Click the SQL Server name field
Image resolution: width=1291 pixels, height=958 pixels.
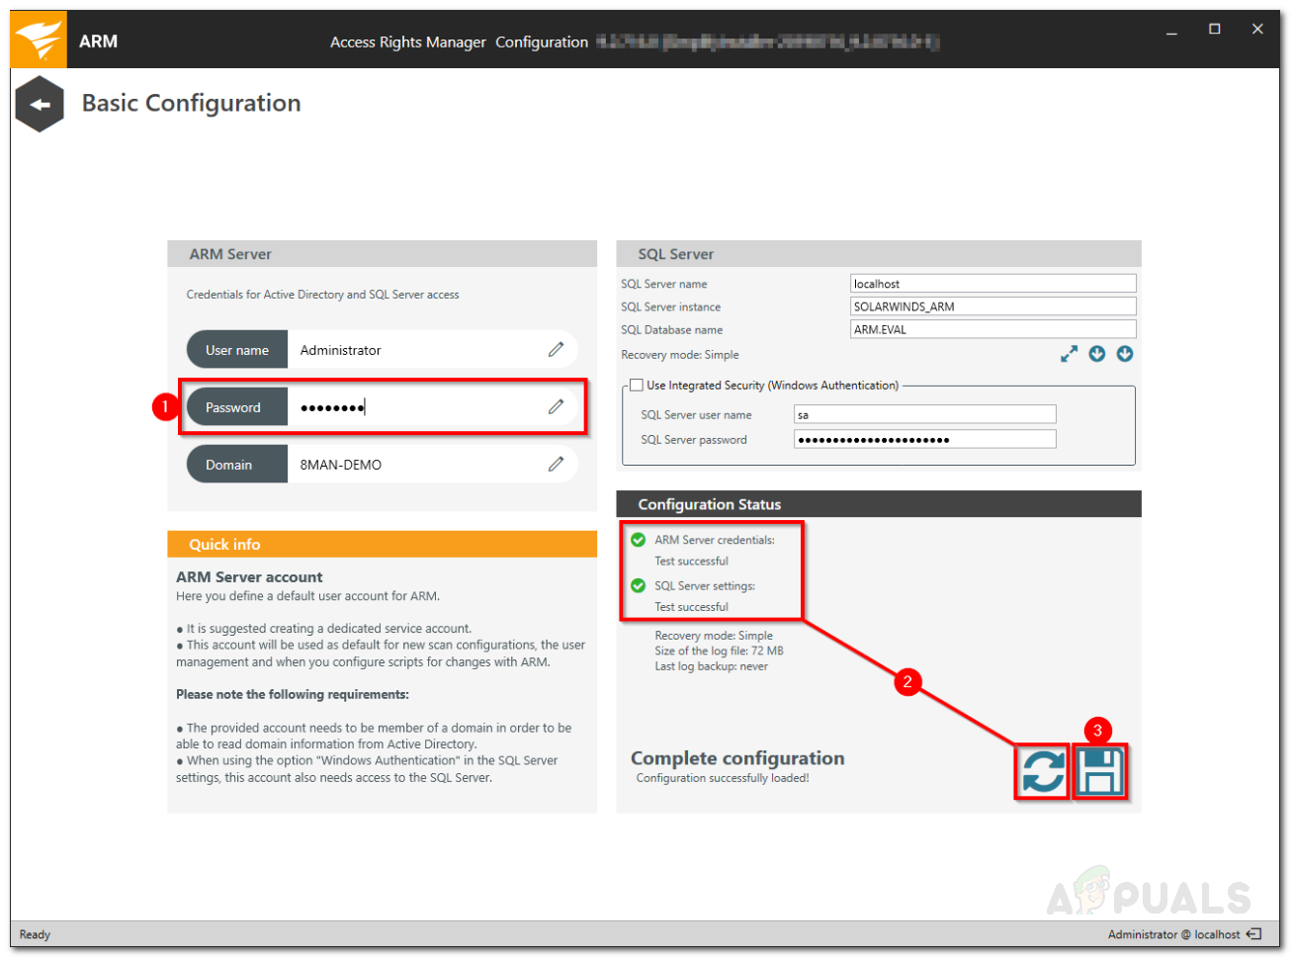pos(993,284)
